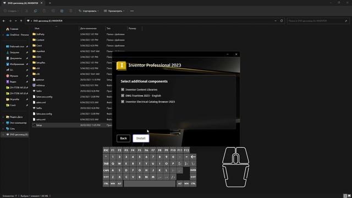Select the DVD-дисковод (E:) INVENTOR tab
Image resolution: width=352 pixels, height=198 pixels.
pos(23,3)
